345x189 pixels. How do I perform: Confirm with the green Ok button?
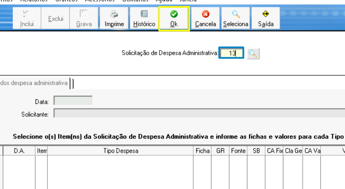(174, 19)
